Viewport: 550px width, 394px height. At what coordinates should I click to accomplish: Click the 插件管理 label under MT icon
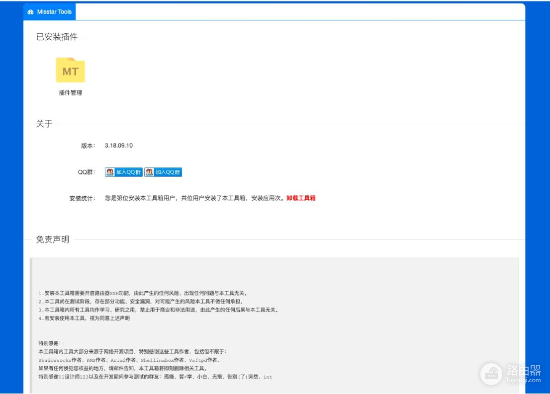70,93
